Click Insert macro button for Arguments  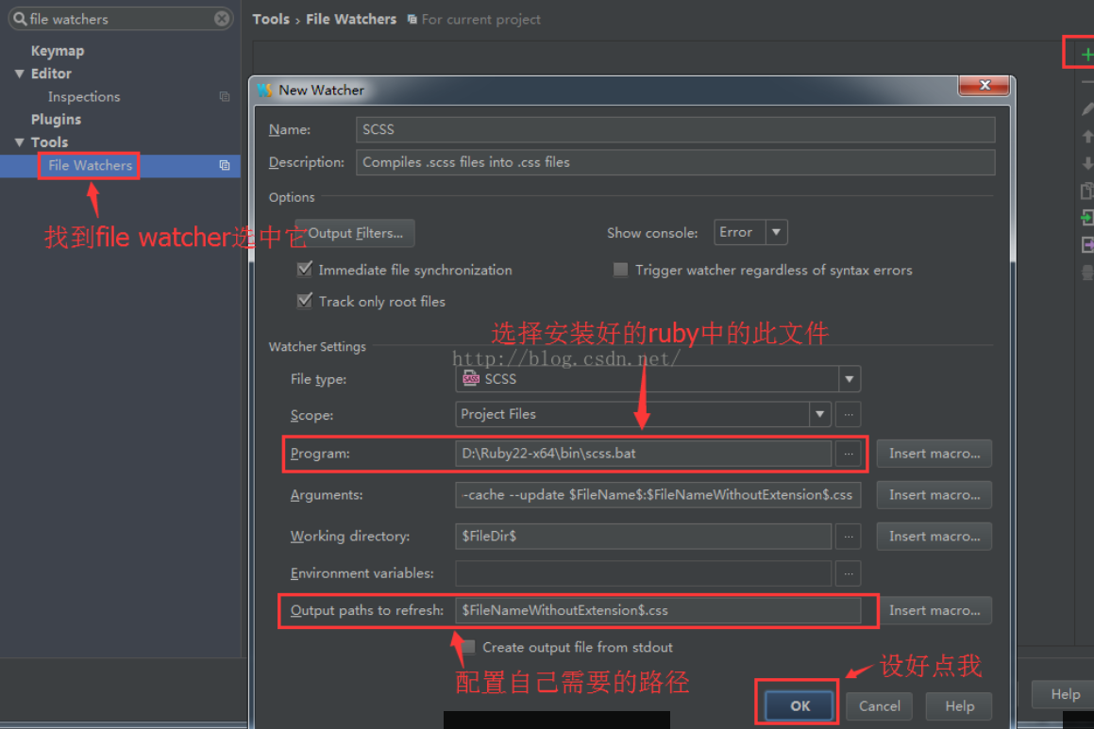[x=934, y=495]
